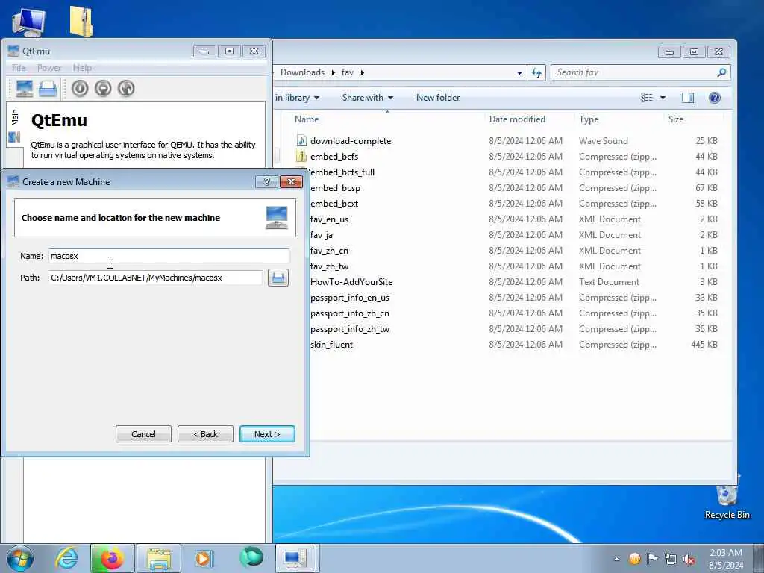Click the muted volume tray icon
This screenshot has height=573, width=764.
pos(689,560)
